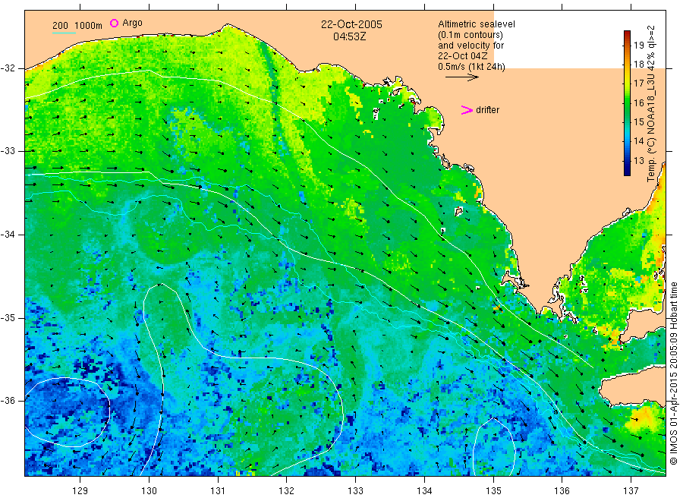
Task: Click color bar value 15
Action: 638,122
